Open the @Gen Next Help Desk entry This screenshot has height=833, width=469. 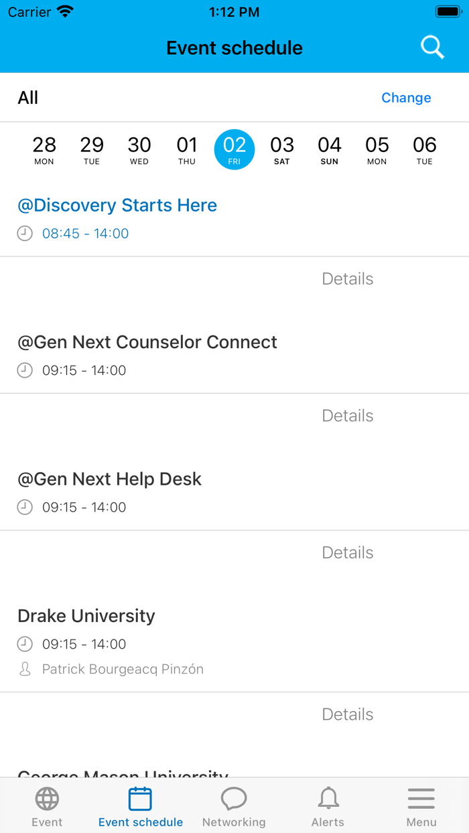point(109,479)
